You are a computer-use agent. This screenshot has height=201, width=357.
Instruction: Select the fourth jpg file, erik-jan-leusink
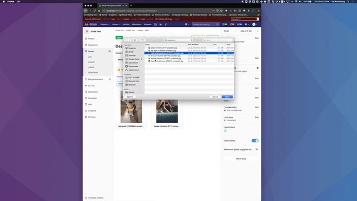pyautogui.click(x=189, y=56)
